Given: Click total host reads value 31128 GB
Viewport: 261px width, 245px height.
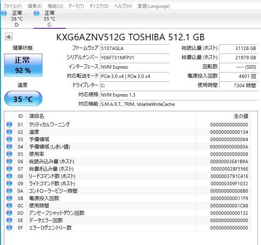Looking at the screenshot, I should coord(239,48).
